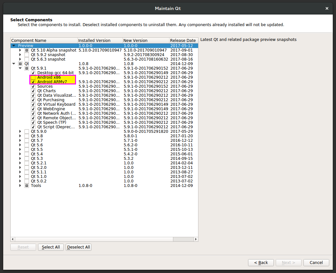Click the Deselect All button

(x=78, y=247)
